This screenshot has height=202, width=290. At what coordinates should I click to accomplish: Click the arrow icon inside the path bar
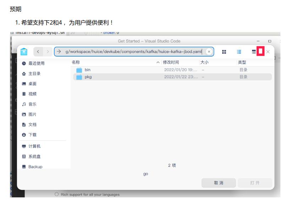(59, 51)
